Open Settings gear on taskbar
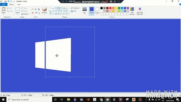 tap(114, 99)
